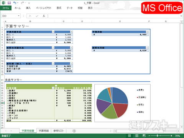The width and height of the screenshot is (184, 138).
Task: Open the 差引額 header filter dropdown
Action: (53, 64)
